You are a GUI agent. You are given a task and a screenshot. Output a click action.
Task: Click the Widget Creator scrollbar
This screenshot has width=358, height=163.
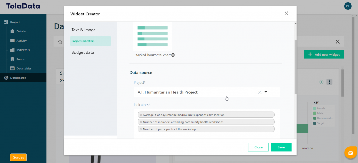pos(296,67)
